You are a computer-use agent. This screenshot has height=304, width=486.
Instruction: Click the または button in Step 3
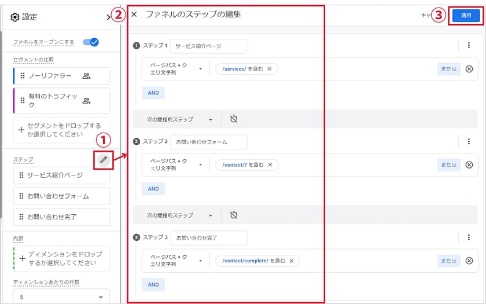coord(448,261)
